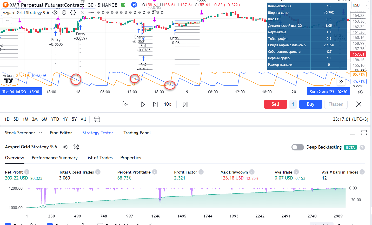
Task: Collapse the indicator legend chevron
Action: (7, 20)
